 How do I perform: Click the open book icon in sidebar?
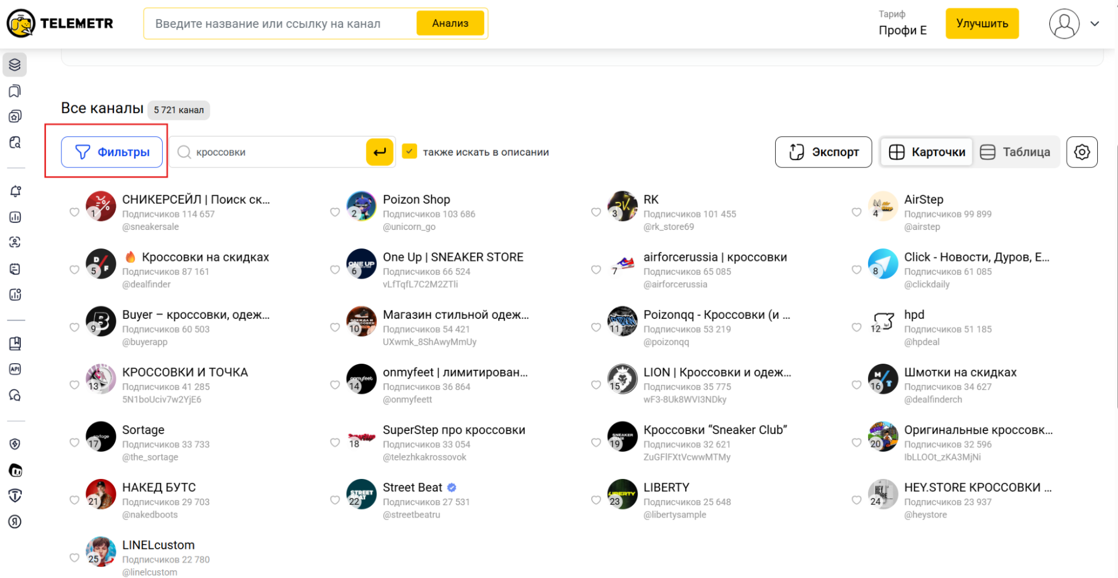(x=15, y=344)
